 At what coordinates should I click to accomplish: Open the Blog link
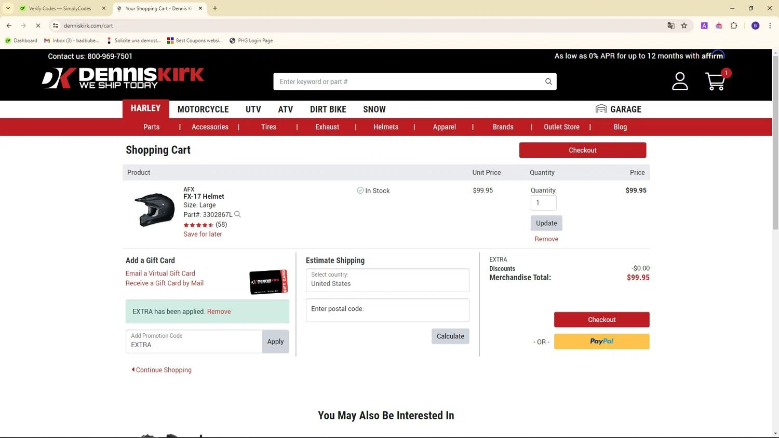[x=620, y=127]
